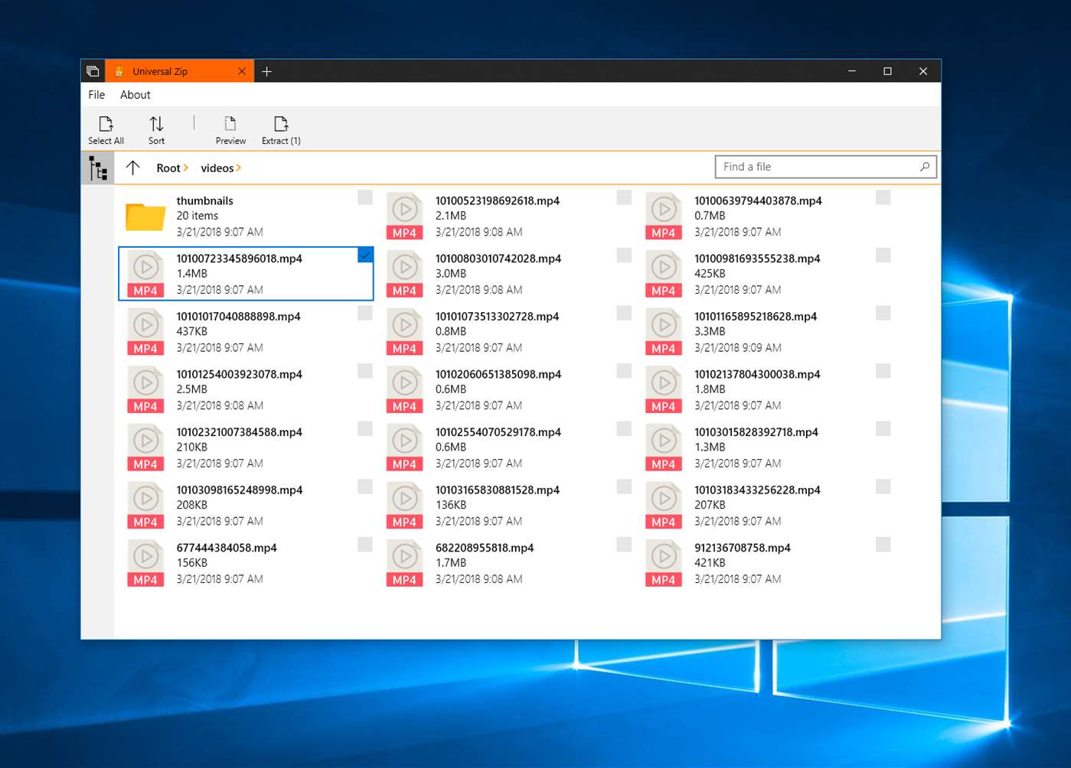The height and width of the screenshot is (768, 1071).
Task: Select file name 677444384058.mp4
Action: point(227,548)
